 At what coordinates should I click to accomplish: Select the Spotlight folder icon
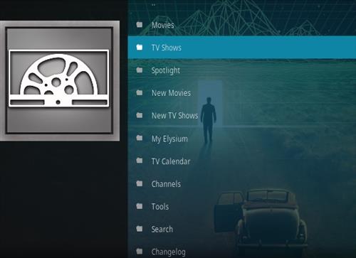[140, 70]
